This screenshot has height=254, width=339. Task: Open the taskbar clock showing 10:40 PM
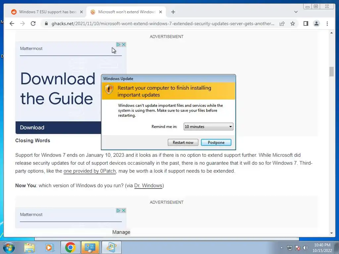[322, 248]
